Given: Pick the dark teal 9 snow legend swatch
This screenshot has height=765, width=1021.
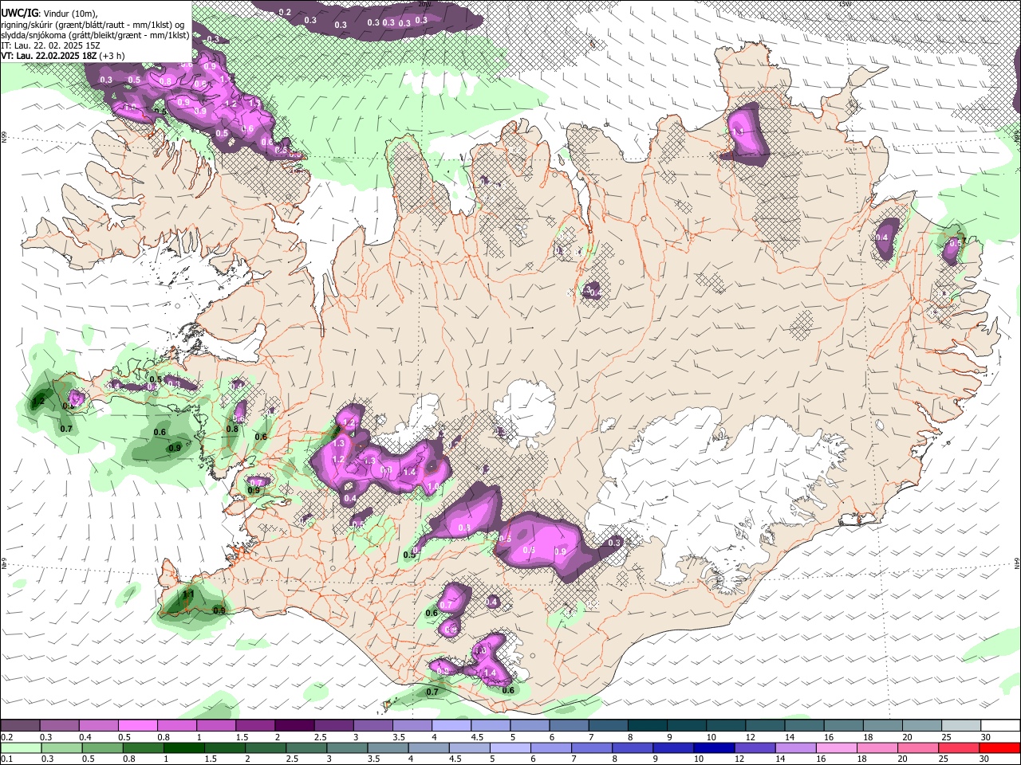Looking at the screenshot, I should [686, 726].
